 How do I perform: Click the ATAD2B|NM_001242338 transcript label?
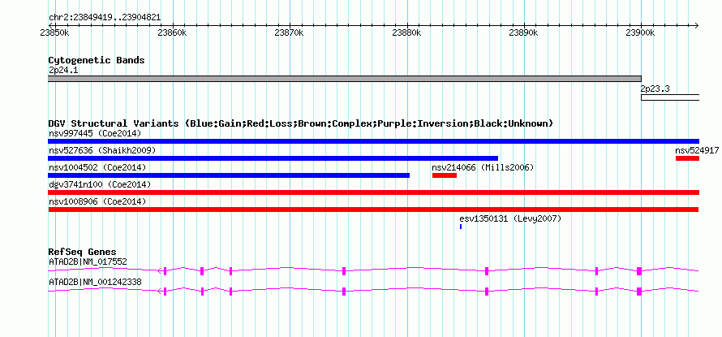pos(95,282)
